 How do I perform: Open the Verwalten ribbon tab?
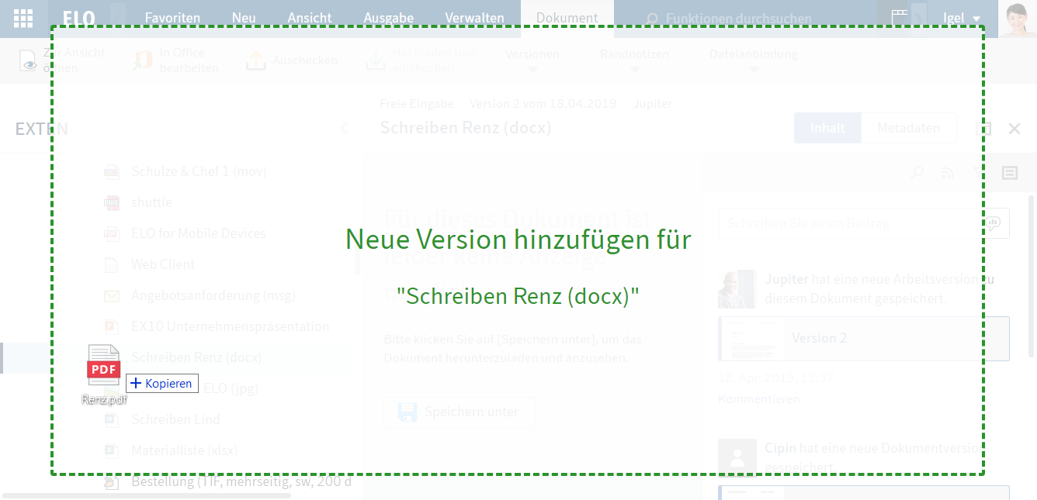coord(474,18)
